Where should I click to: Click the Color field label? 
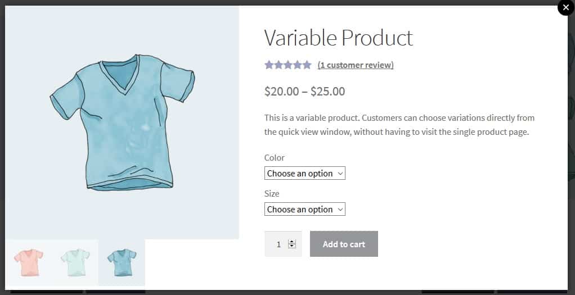coord(275,157)
